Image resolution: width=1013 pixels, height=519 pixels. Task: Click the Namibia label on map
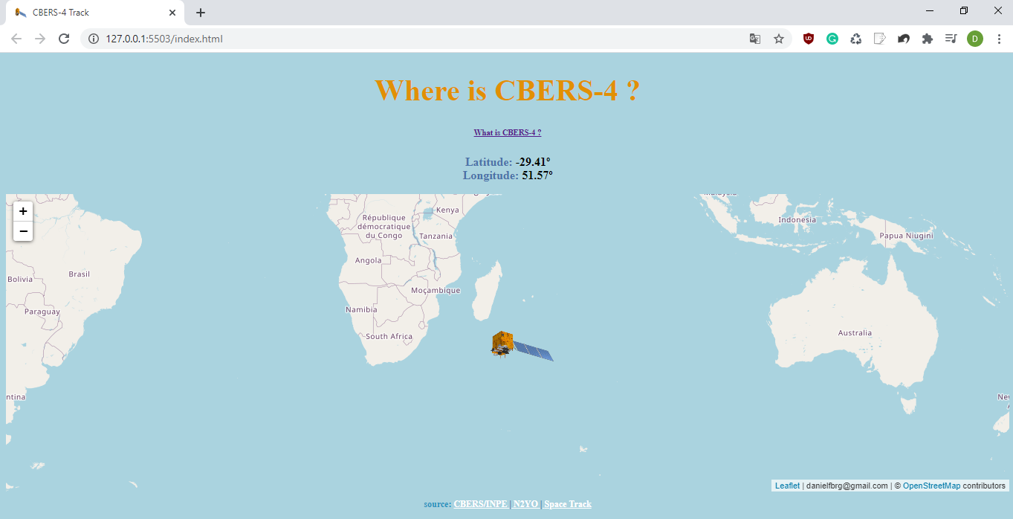point(361,309)
